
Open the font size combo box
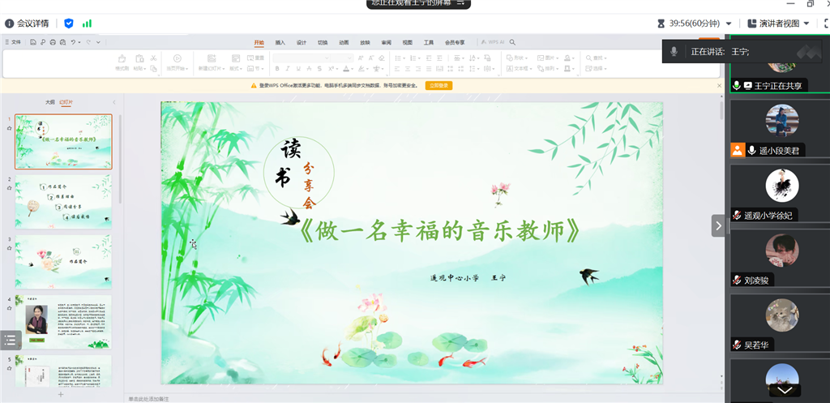click(x=342, y=58)
